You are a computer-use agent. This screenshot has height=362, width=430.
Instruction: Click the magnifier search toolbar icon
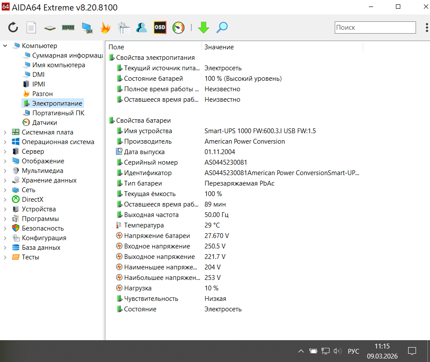pos(222,28)
